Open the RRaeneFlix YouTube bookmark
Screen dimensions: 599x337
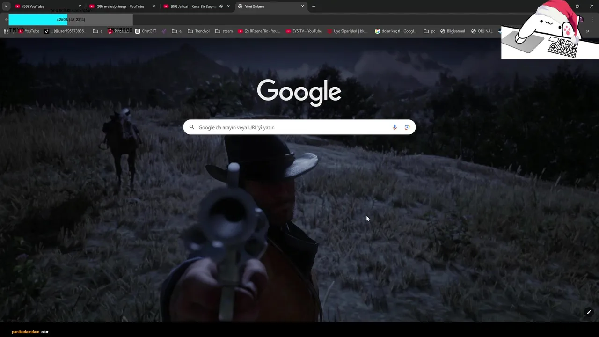(259, 31)
